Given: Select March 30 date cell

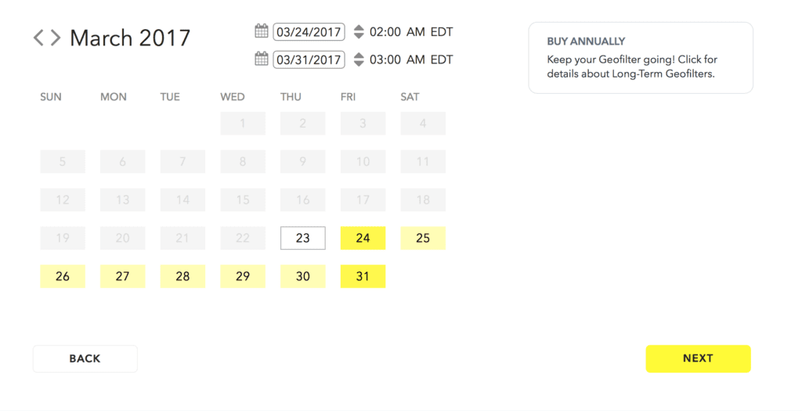Looking at the screenshot, I should click(x=303, y=276).
